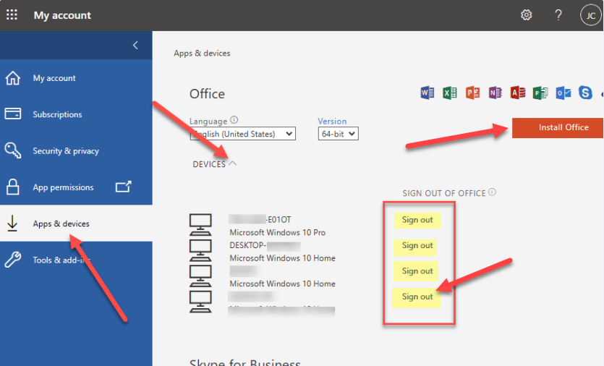The height and width of the screenshot is (366, 604).
Task: Collapse the left sidebar with chevron
Action: point(135,46)
